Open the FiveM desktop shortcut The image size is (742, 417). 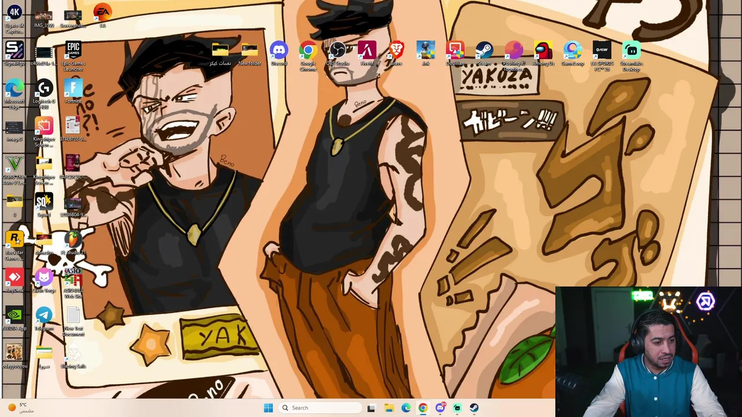click(367, 54)
